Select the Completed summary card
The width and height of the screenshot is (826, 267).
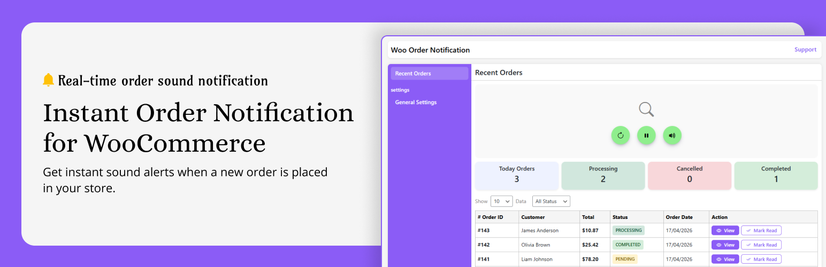776,176
